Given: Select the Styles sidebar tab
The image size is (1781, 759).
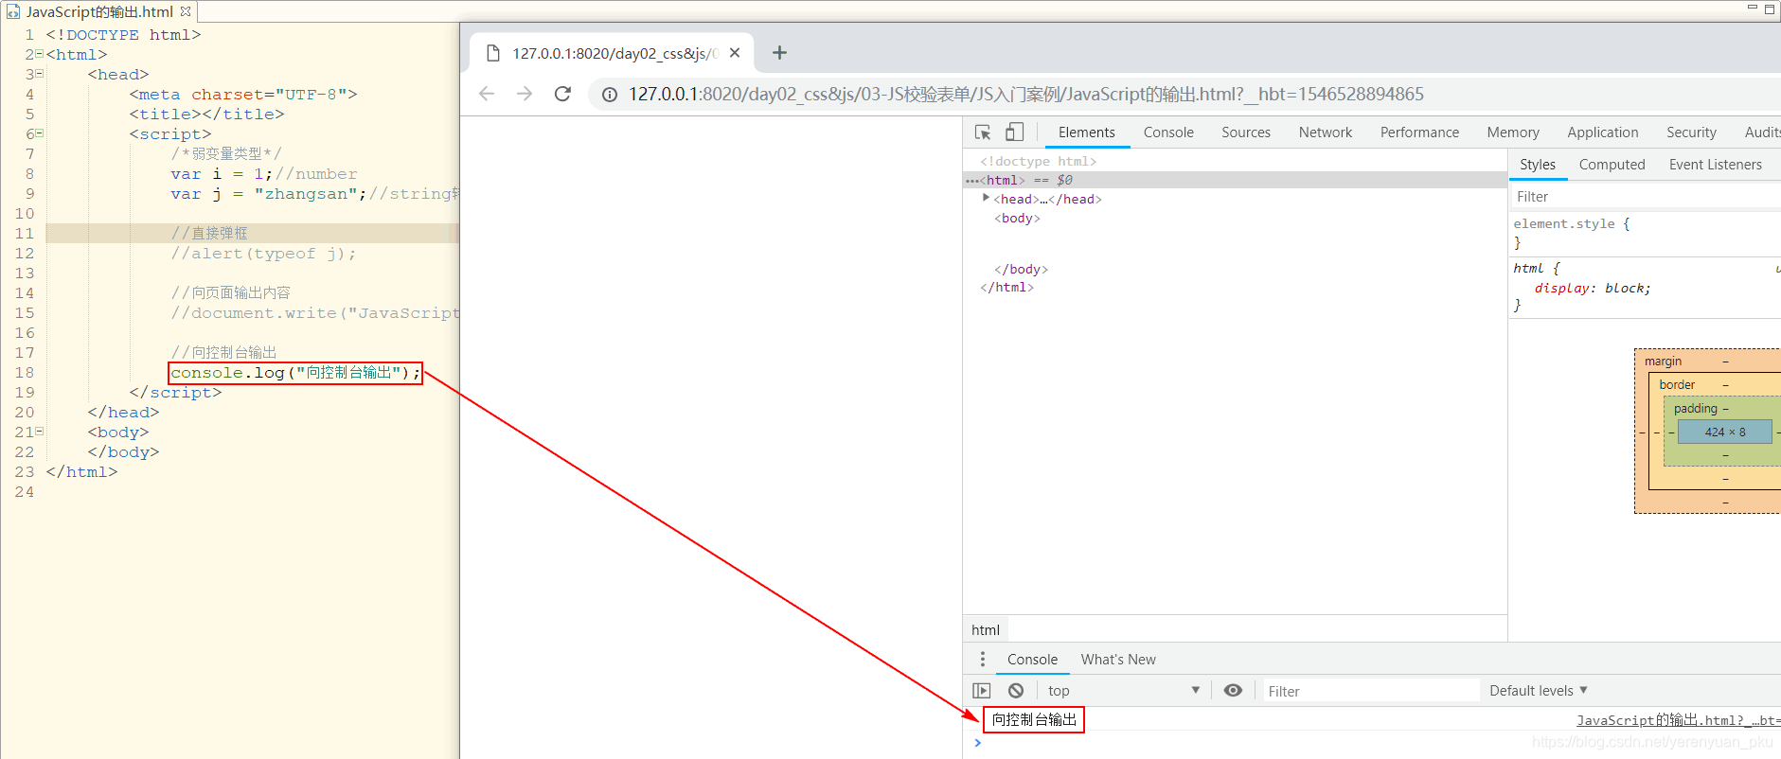Looking at the screenshot, I should 1538,165.
